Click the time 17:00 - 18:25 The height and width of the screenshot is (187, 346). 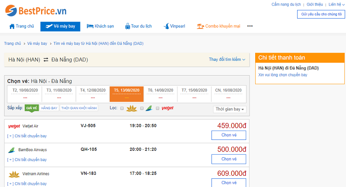pyautogui.click(x=143, y=173)
